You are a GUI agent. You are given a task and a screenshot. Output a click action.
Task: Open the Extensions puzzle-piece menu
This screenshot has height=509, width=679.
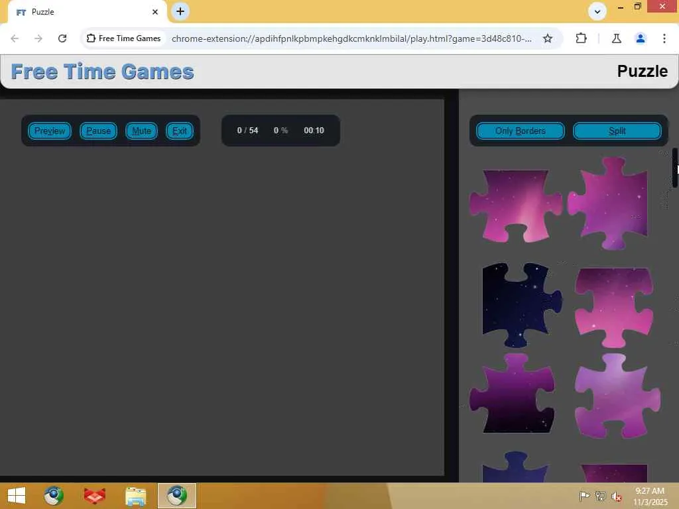tap(581, 38)
